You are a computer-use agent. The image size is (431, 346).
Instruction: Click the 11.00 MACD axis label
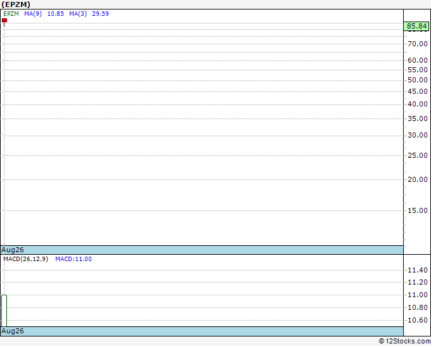tap(418, 295)
